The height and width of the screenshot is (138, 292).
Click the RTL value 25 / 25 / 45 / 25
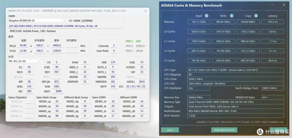tap(135, 86)
